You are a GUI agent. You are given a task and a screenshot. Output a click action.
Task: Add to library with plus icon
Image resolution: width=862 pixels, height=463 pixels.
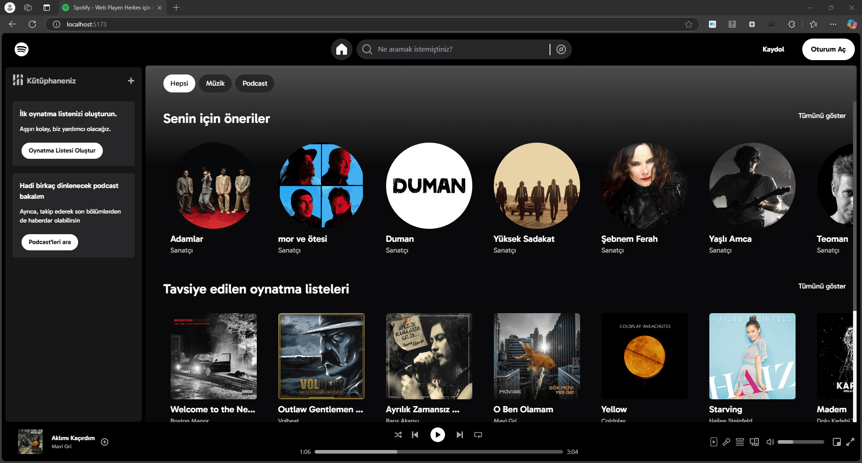point(131,81)
